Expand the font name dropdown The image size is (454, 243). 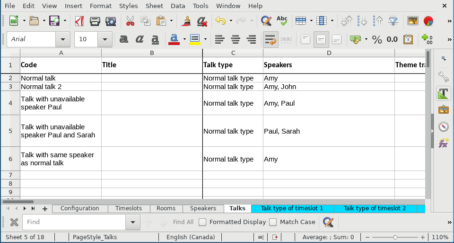point(62,40)
